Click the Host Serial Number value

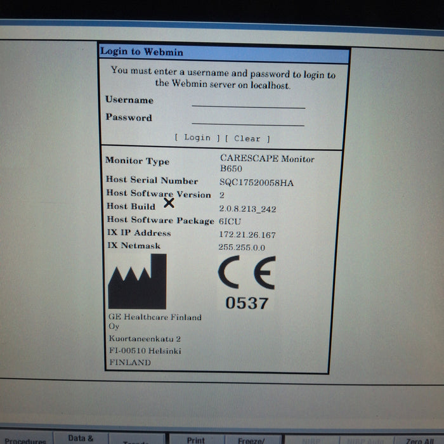(252, 183)
